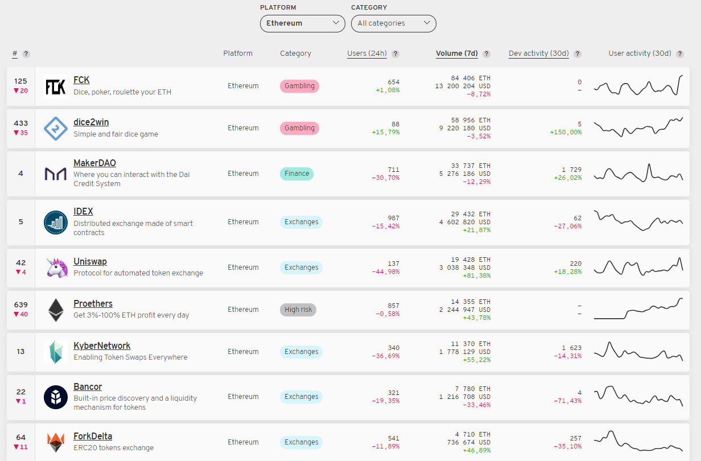Screen dimensions: 701x461
Task: Open the Bancor dapp link
Action: pyautogui.click(x=88, y=387)
